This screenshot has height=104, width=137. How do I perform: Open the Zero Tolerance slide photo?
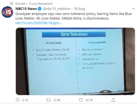coord(75,61)
